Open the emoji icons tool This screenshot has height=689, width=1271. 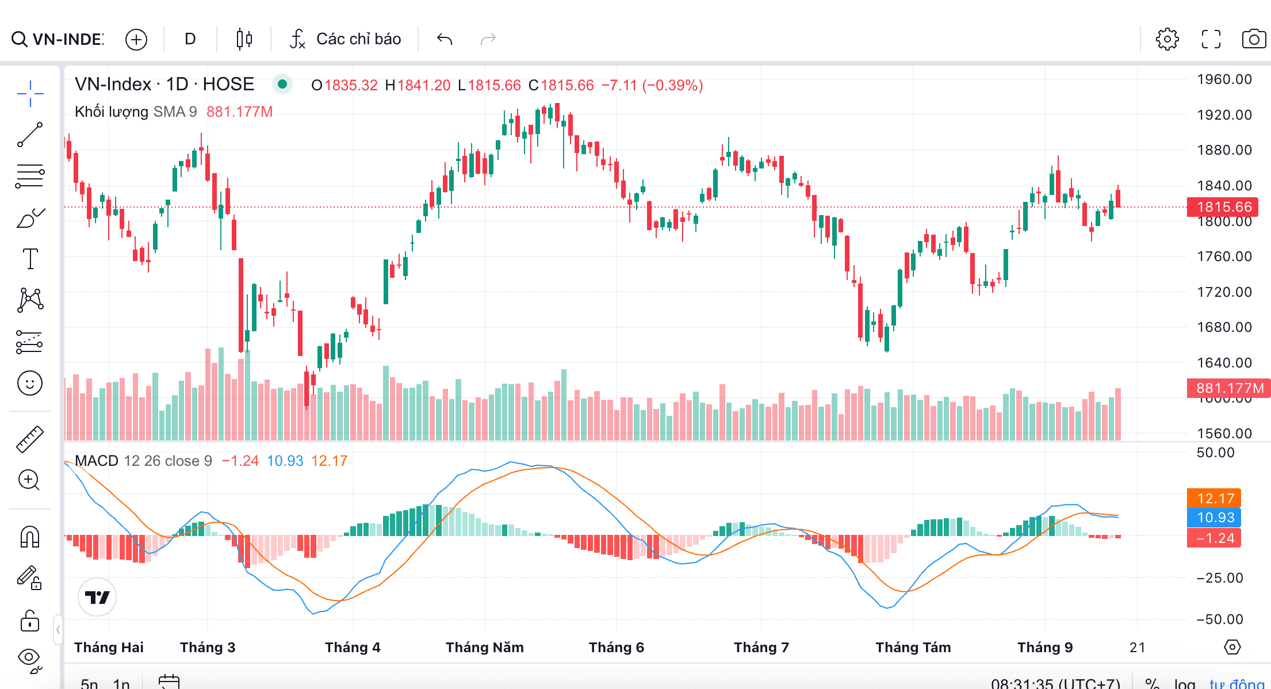click(x=30, y=383)
